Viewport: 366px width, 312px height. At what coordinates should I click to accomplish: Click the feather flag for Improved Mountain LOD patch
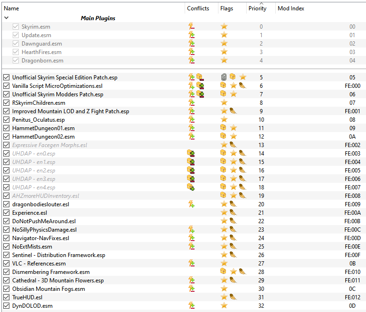pos(233,111)
